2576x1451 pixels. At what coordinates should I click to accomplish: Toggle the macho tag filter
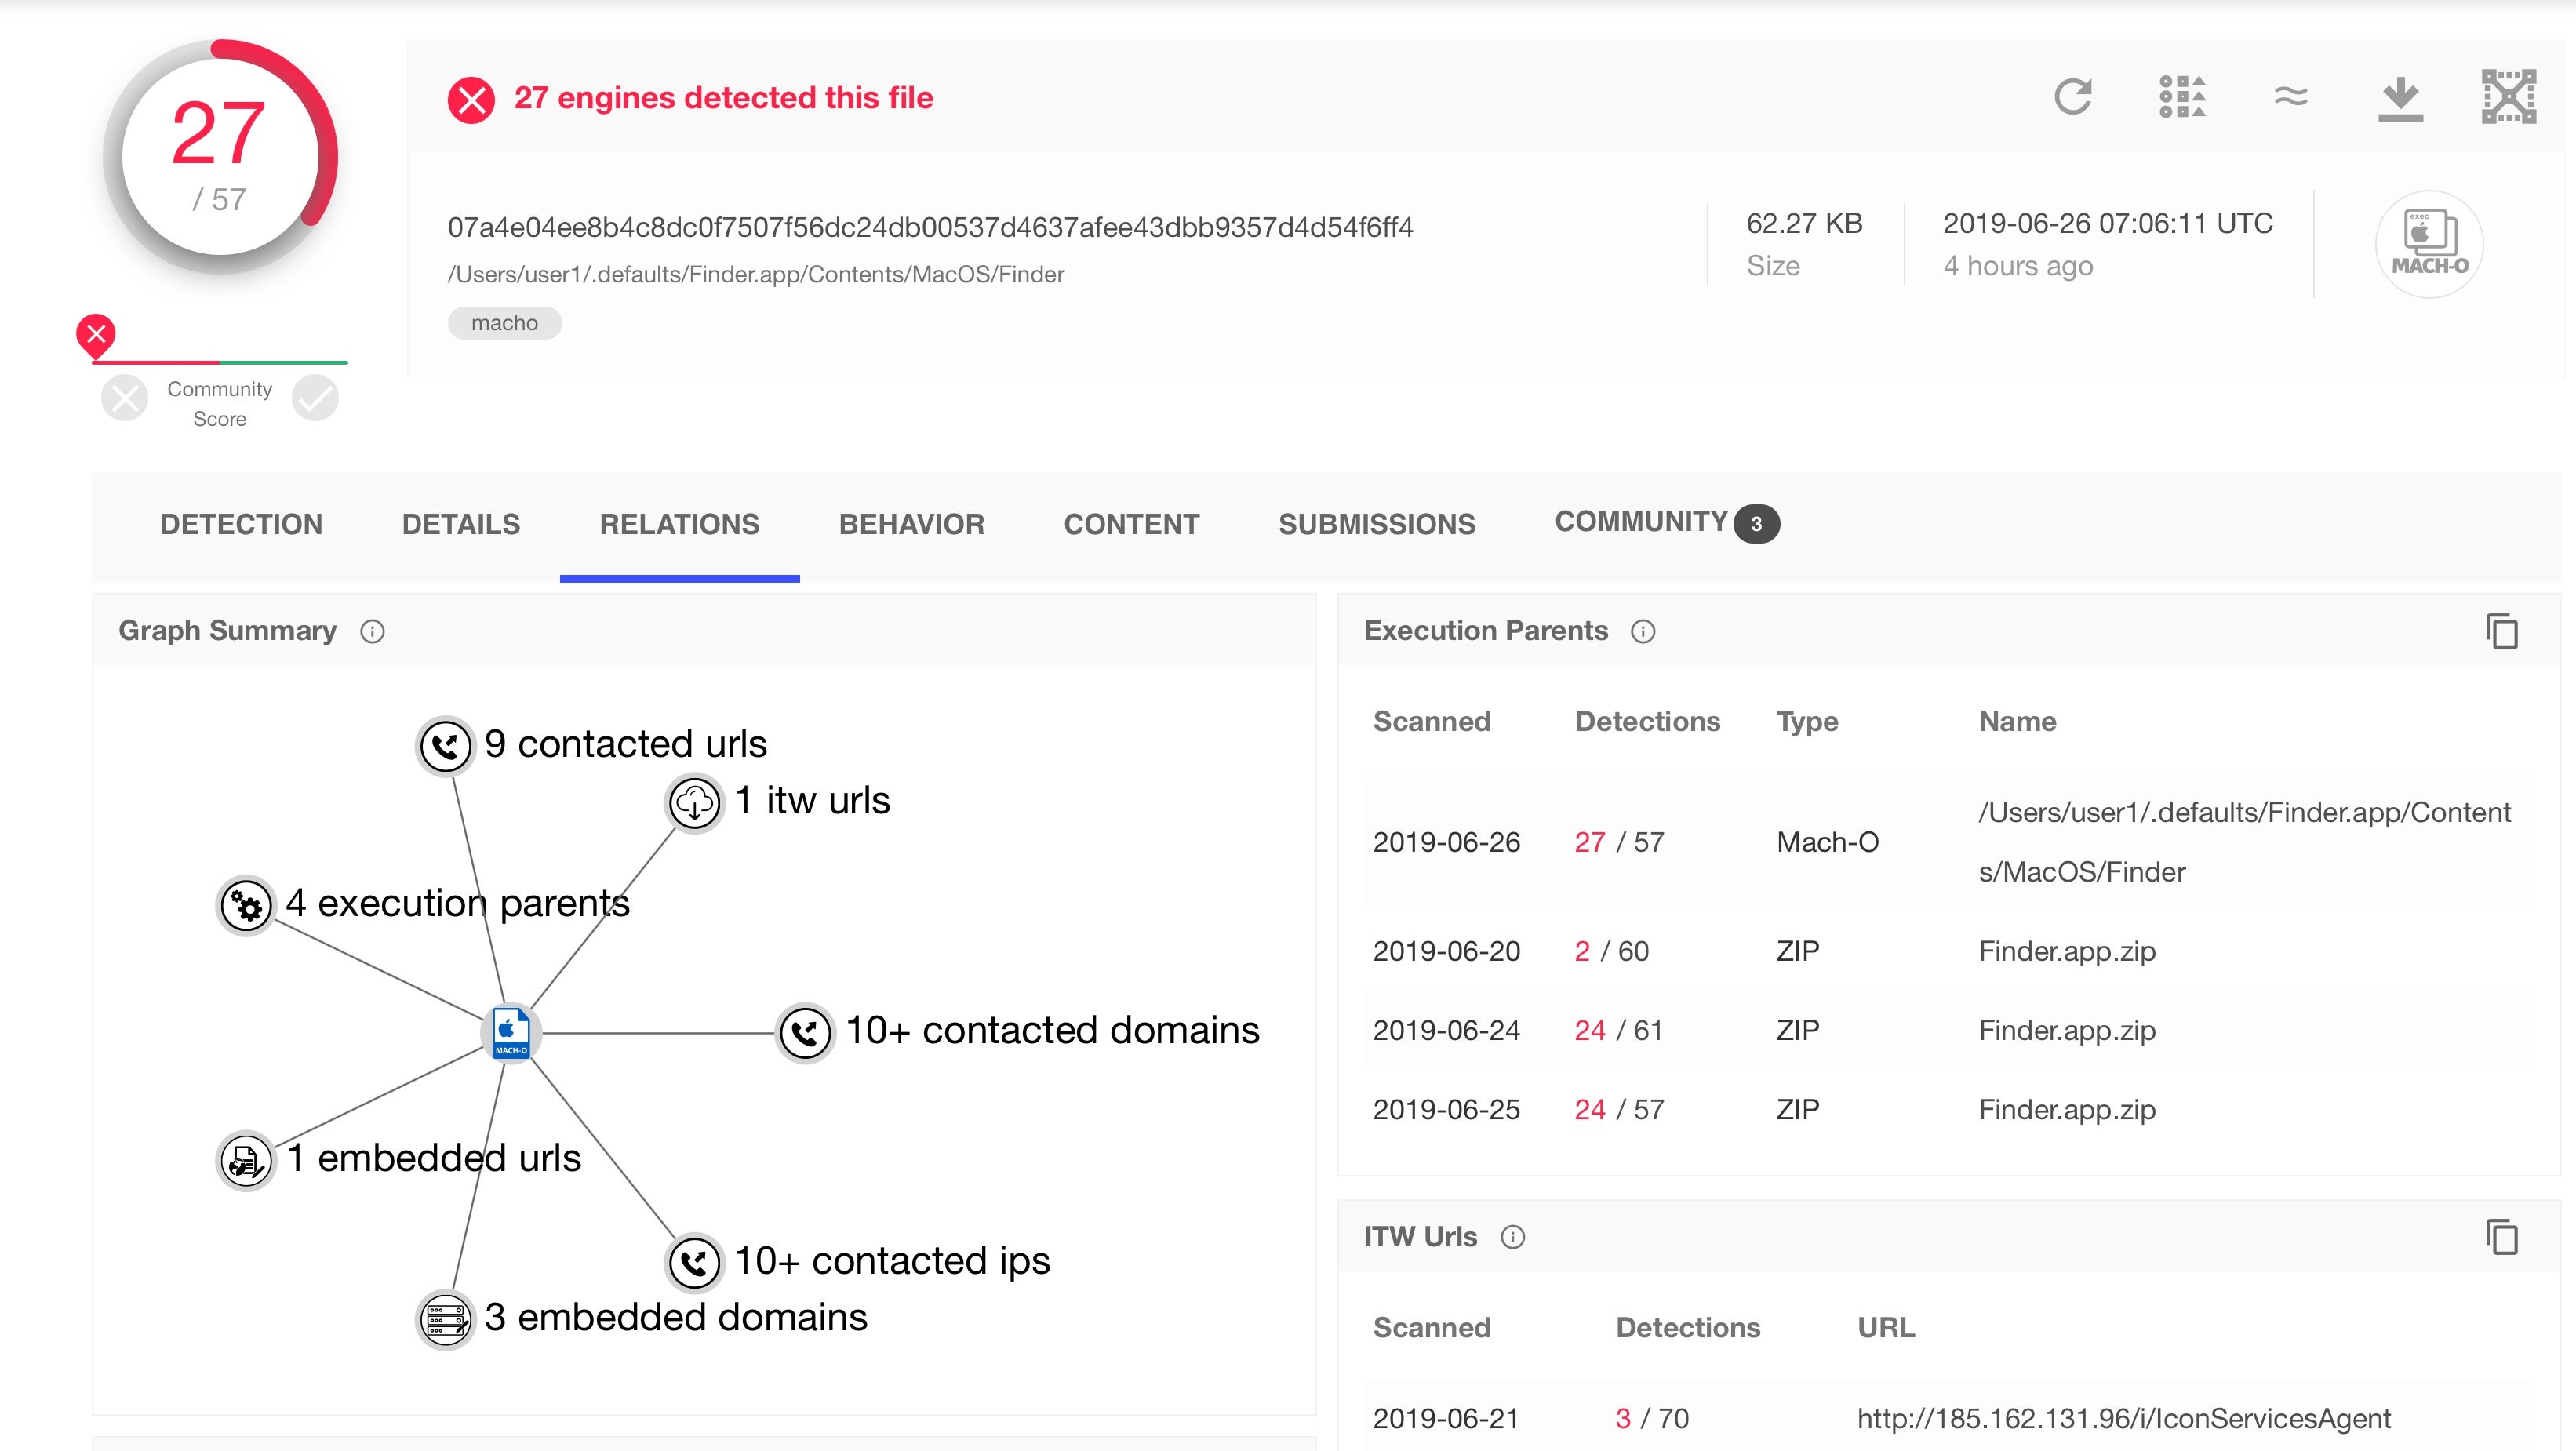point(503,322)
